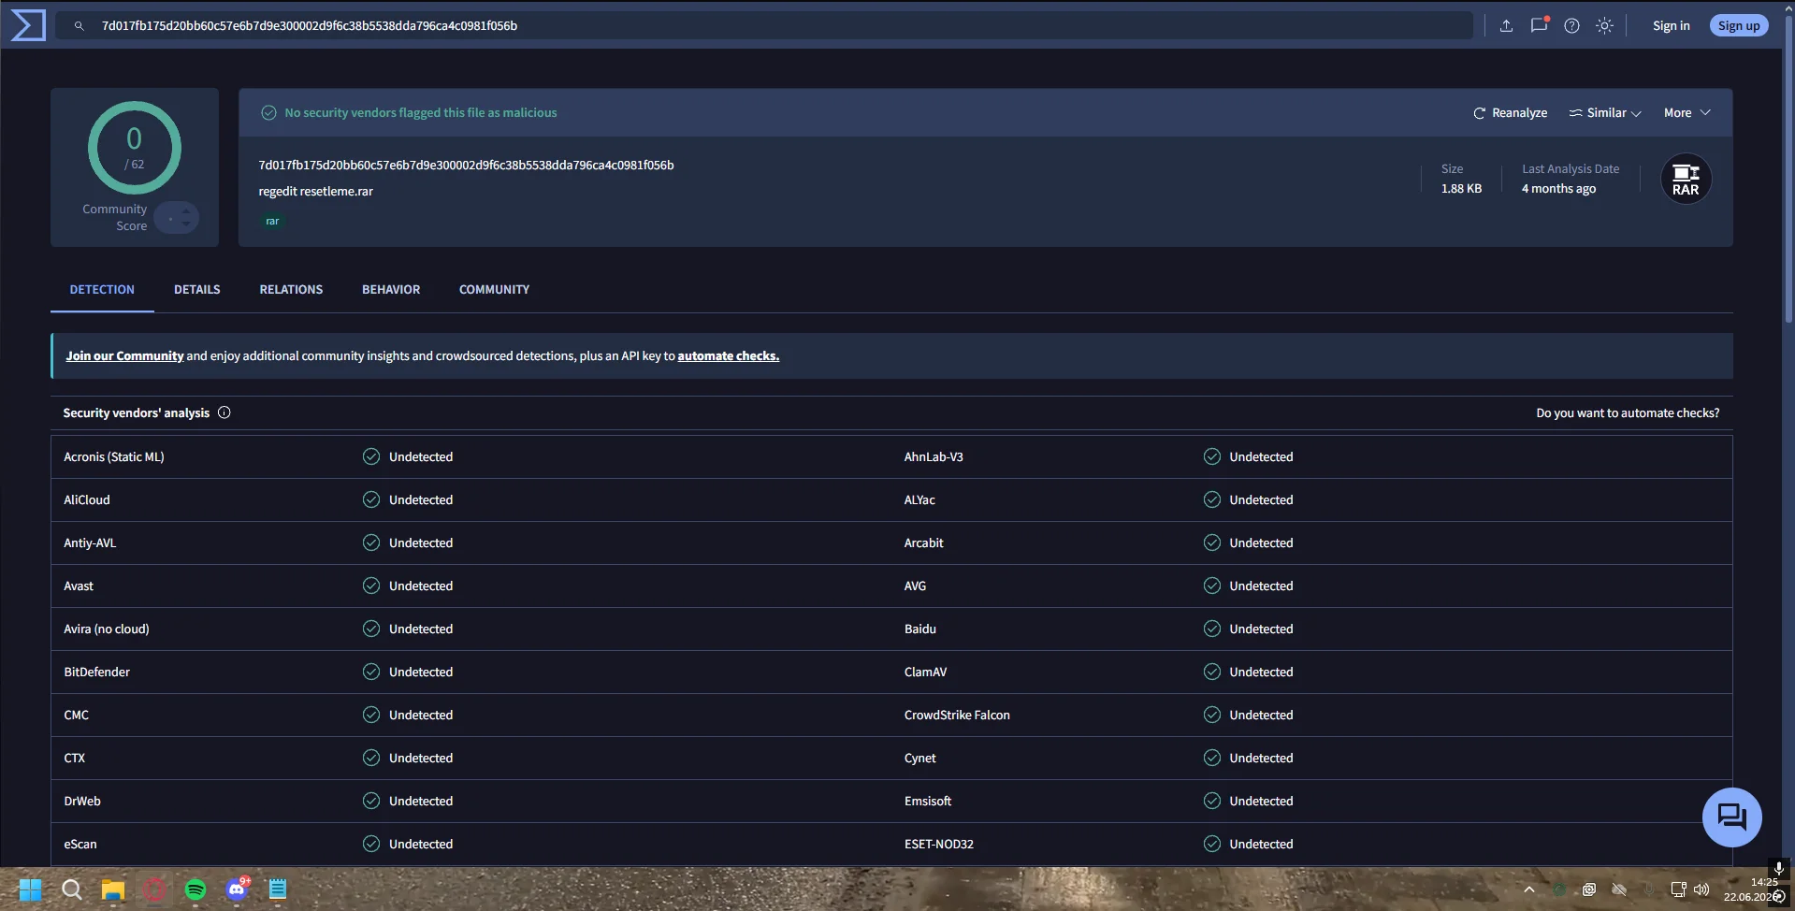Click the check icon beside CrowdStrike Falcon's result
The height and width of the screenshot is (911, 1795).
point(1212,715)
